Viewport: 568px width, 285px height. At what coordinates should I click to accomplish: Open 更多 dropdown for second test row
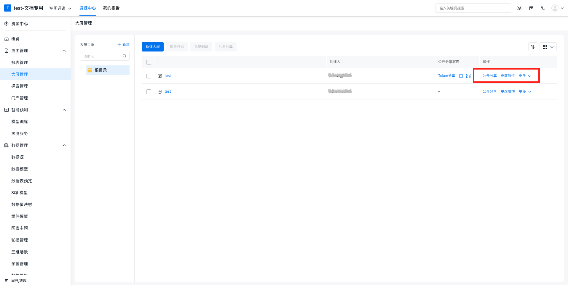tap(525, 91)
